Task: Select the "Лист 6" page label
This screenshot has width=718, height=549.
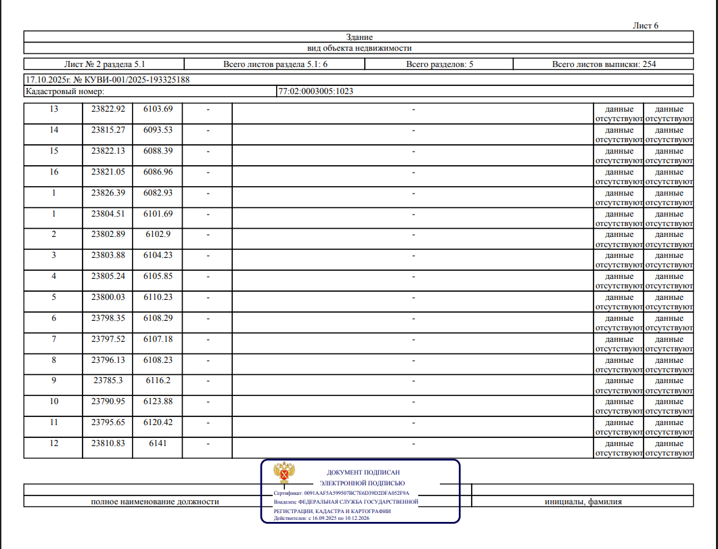Action: tap(646, 26)
